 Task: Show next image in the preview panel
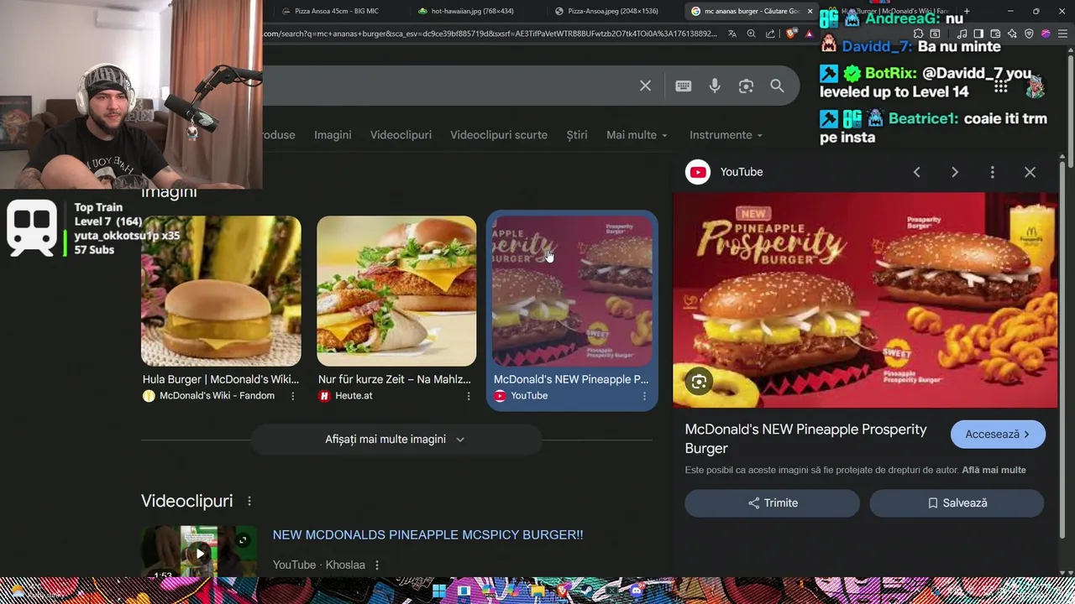pyautogui.click(x=955, y=172)
